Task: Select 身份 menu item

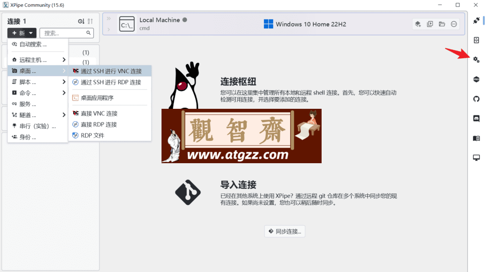Action: pos(38,137)
